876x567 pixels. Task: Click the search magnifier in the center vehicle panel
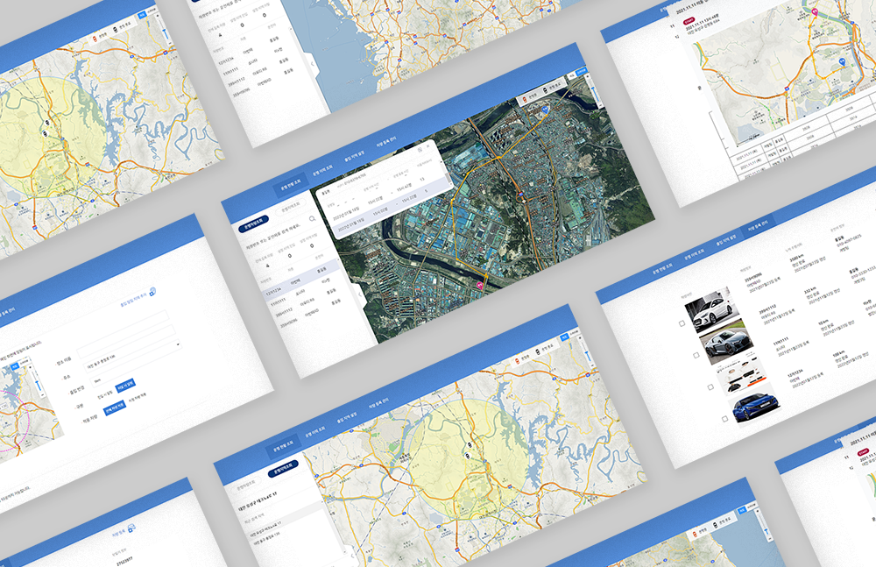coord(312,218)
